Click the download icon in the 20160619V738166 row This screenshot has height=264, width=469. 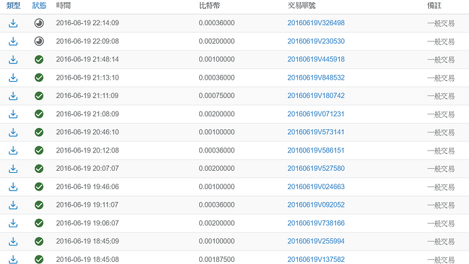(x=13, y=223)
